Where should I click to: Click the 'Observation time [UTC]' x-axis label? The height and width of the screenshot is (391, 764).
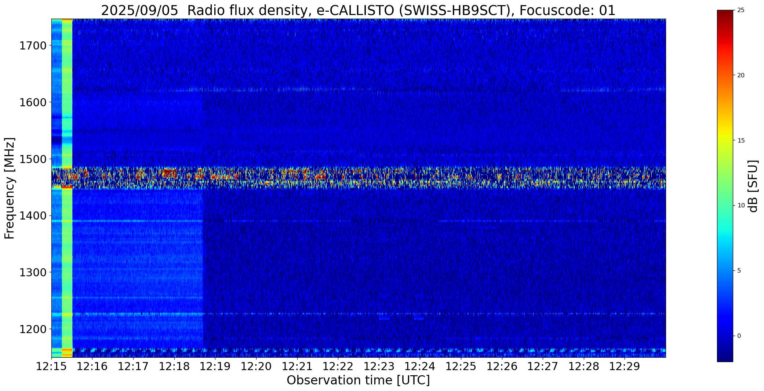tap(358, 380)
